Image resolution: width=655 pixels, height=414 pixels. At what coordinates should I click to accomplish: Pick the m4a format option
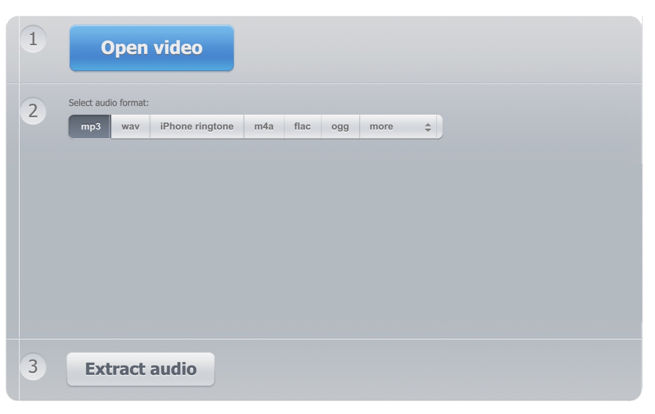(264, 127)
